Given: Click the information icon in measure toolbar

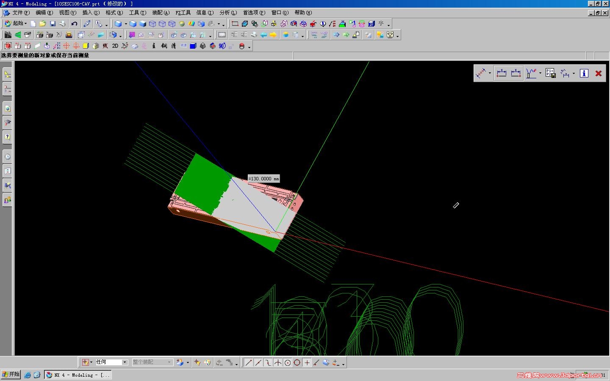Looking at the screenshot, I should coord(584,73).
